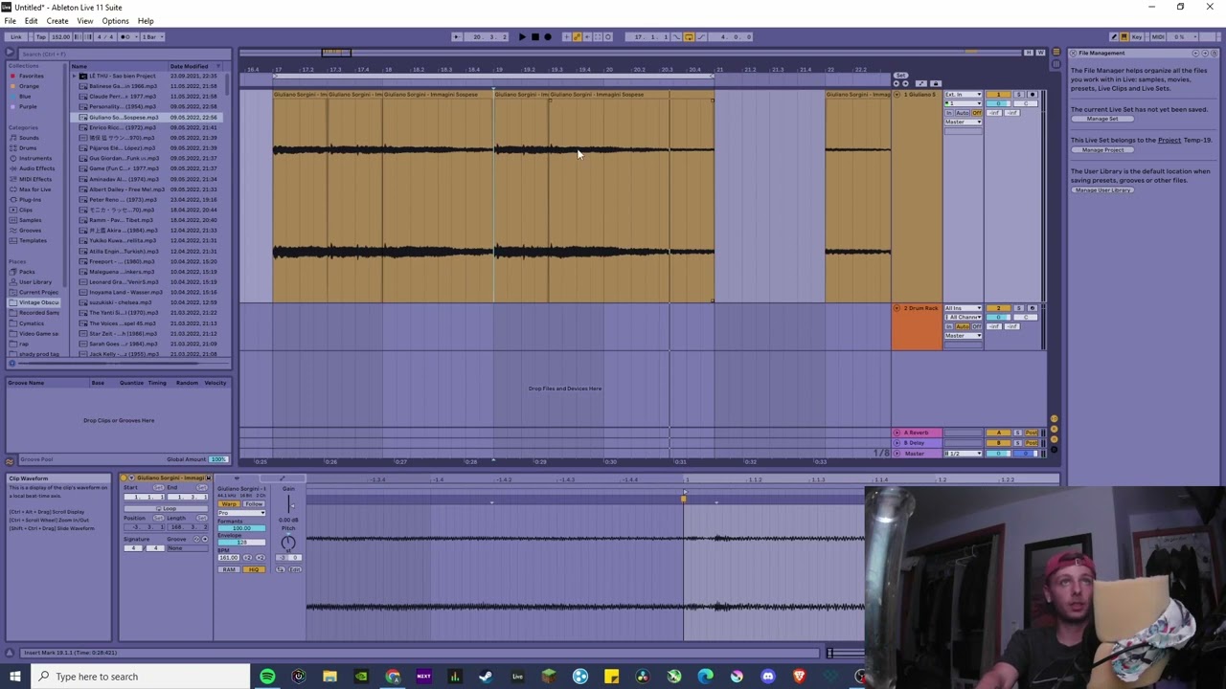Click the Link button
The image size is (1226, 689).
16,37
